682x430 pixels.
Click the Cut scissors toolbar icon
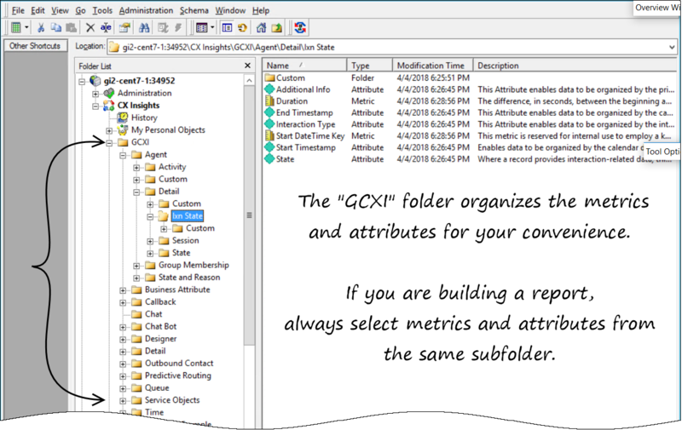pyautogui.click(x=40, y=27)
